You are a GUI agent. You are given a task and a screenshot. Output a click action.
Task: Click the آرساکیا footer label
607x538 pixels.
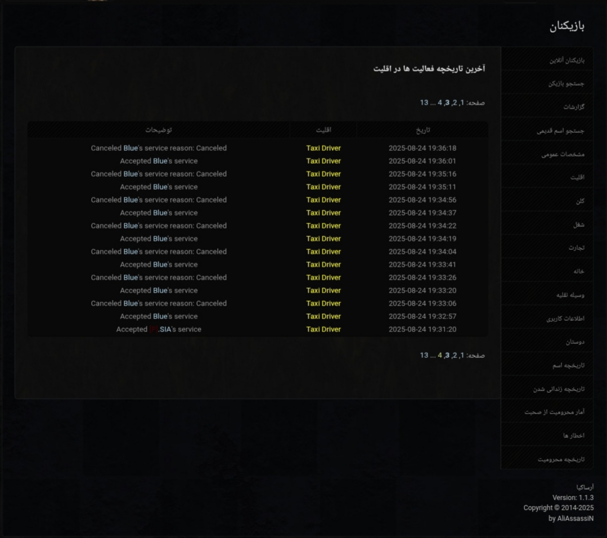click(x=585, y=487)
